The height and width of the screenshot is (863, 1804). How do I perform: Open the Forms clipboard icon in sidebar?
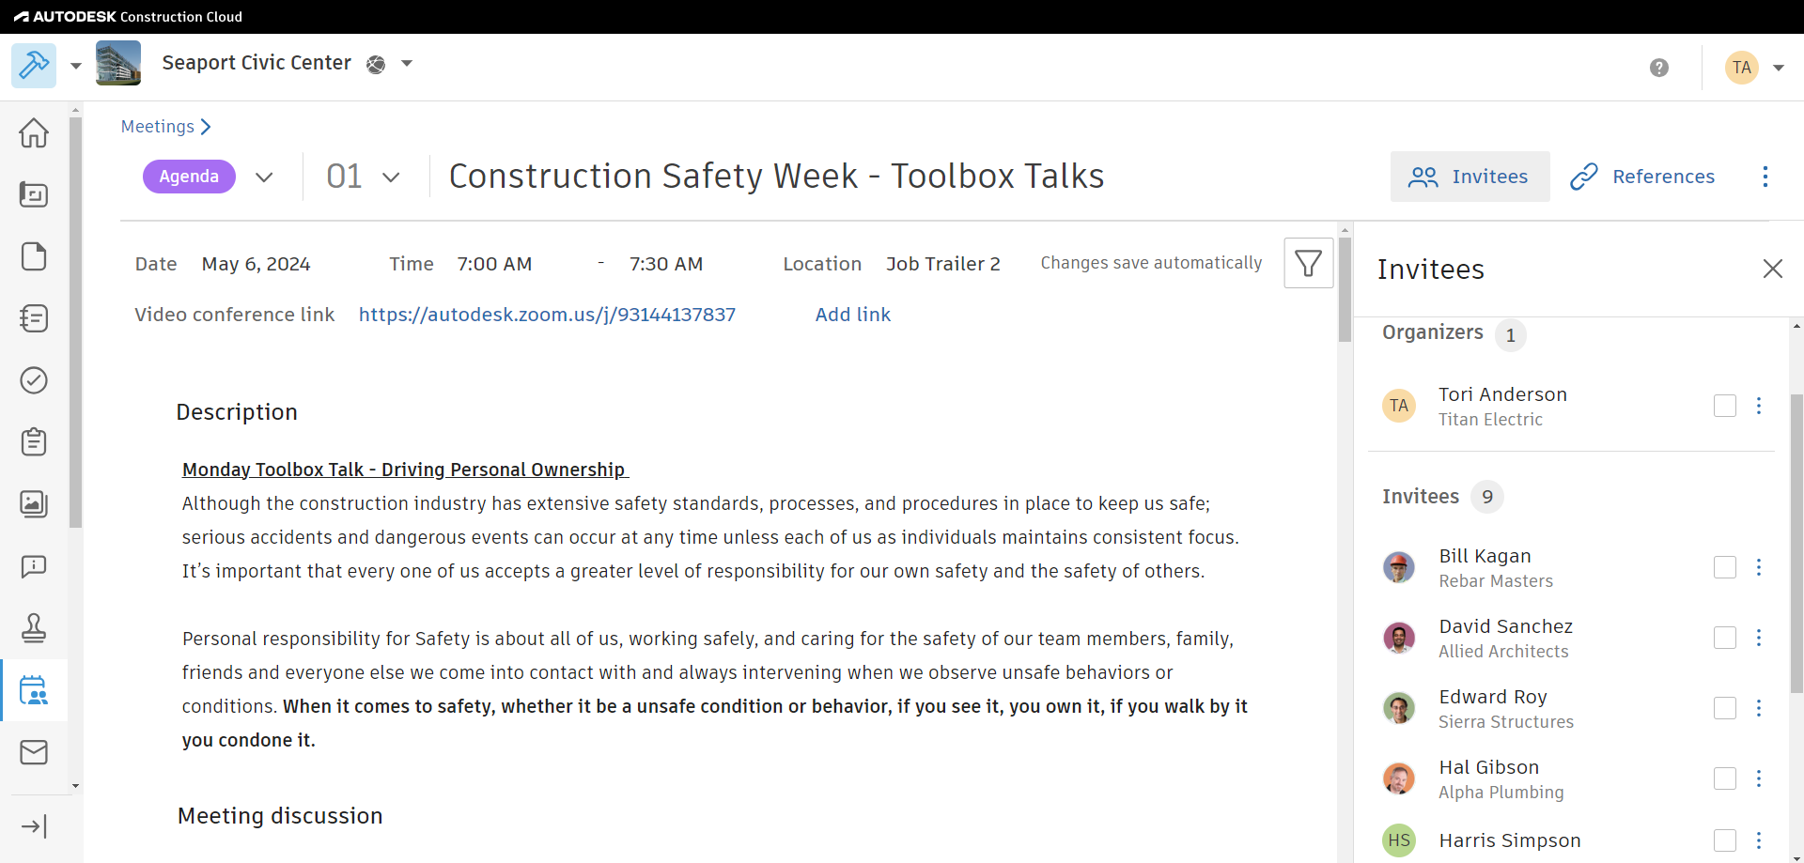(x=34, y=442)
